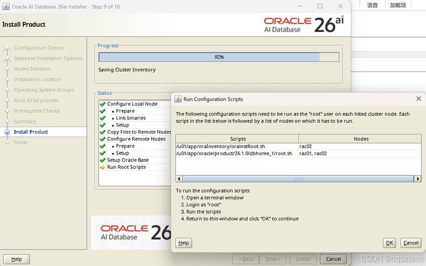Select the active Install Product step
The image size is (426, 266).
(x=31, y=132)
